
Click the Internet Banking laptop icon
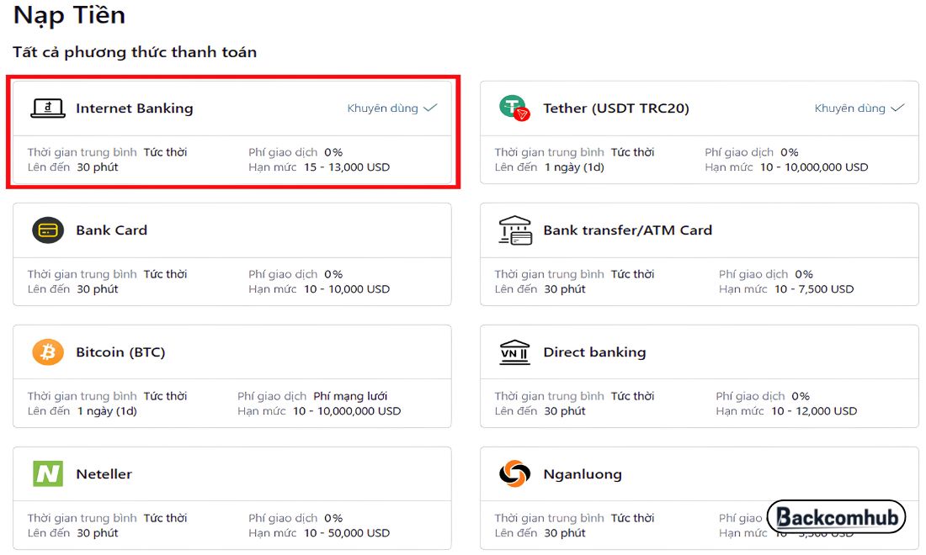48,108
